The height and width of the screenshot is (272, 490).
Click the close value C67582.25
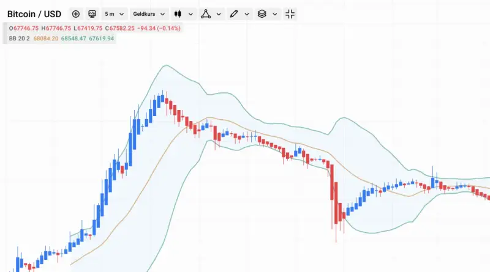coord(119,28)
